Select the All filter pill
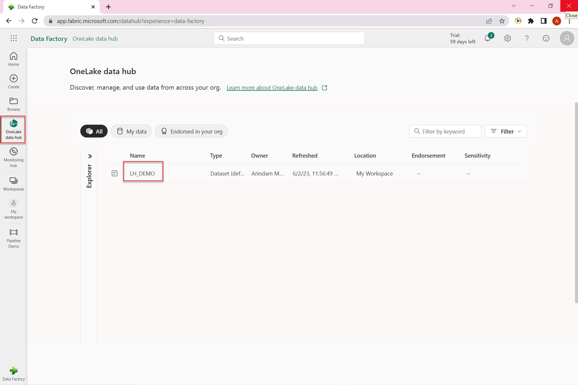 [94, 131]
